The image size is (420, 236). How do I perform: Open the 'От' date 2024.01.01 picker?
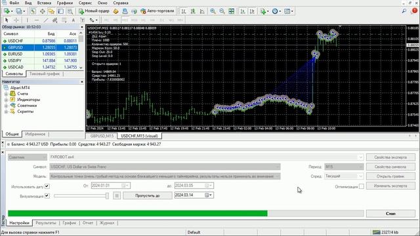click(125, 186)
